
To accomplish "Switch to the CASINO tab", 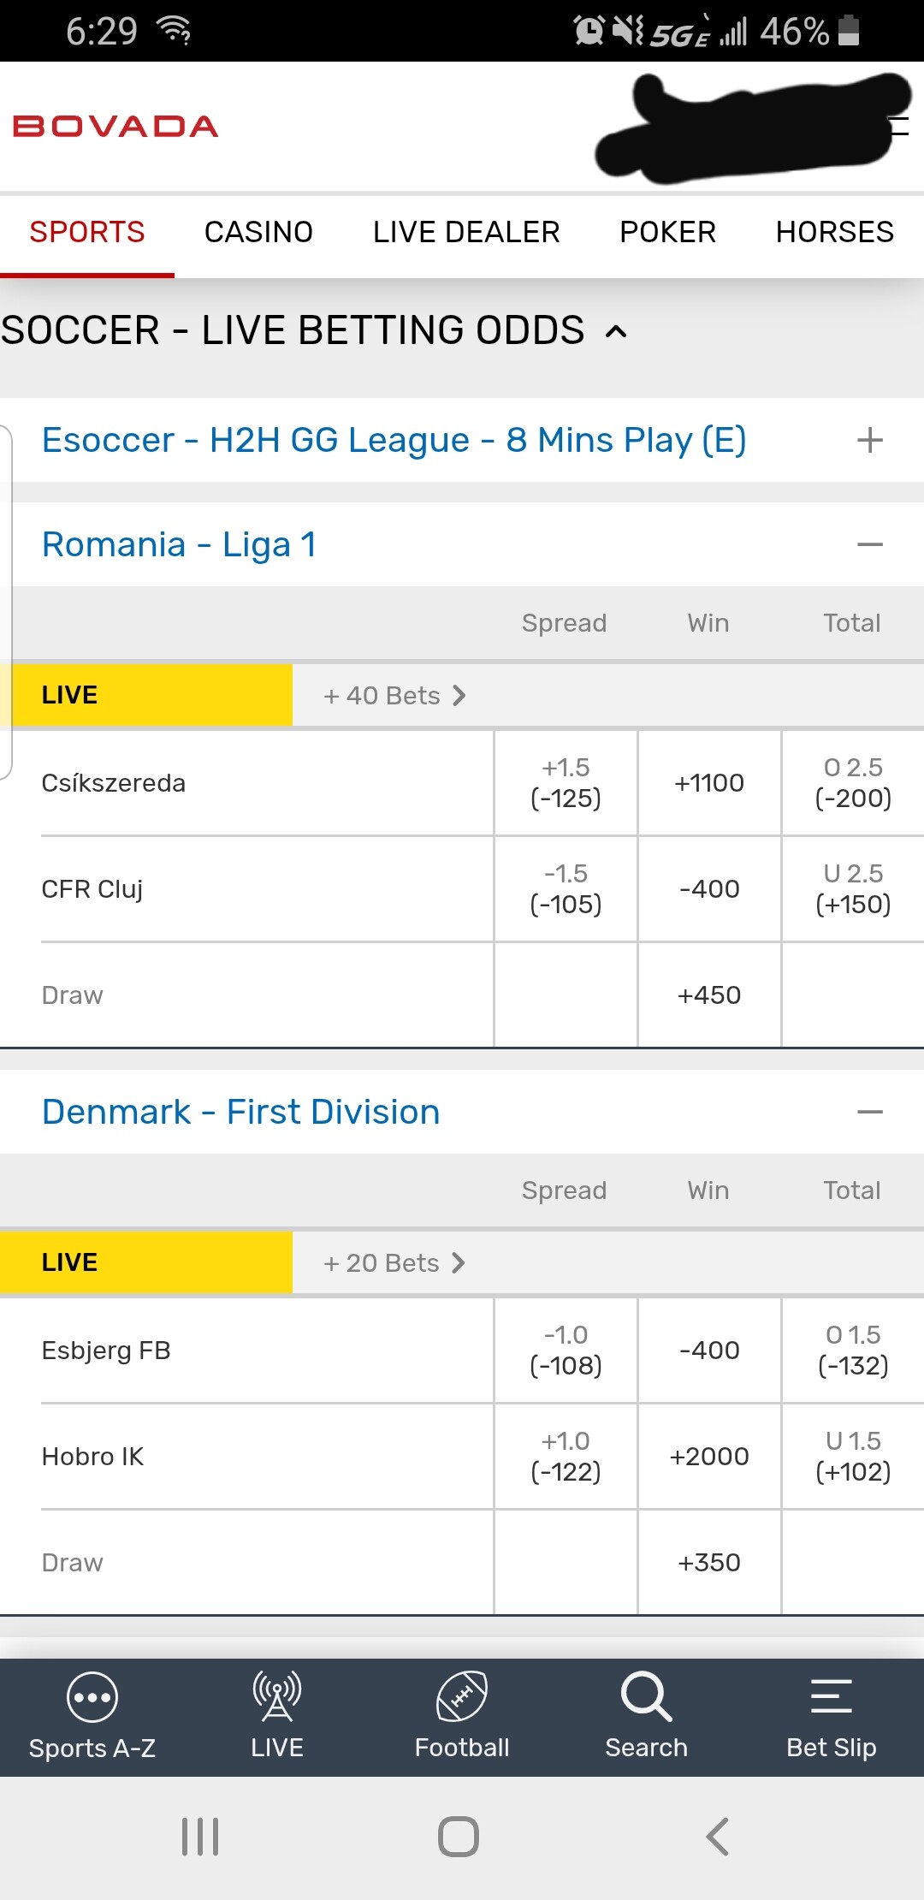I will 258,232.
